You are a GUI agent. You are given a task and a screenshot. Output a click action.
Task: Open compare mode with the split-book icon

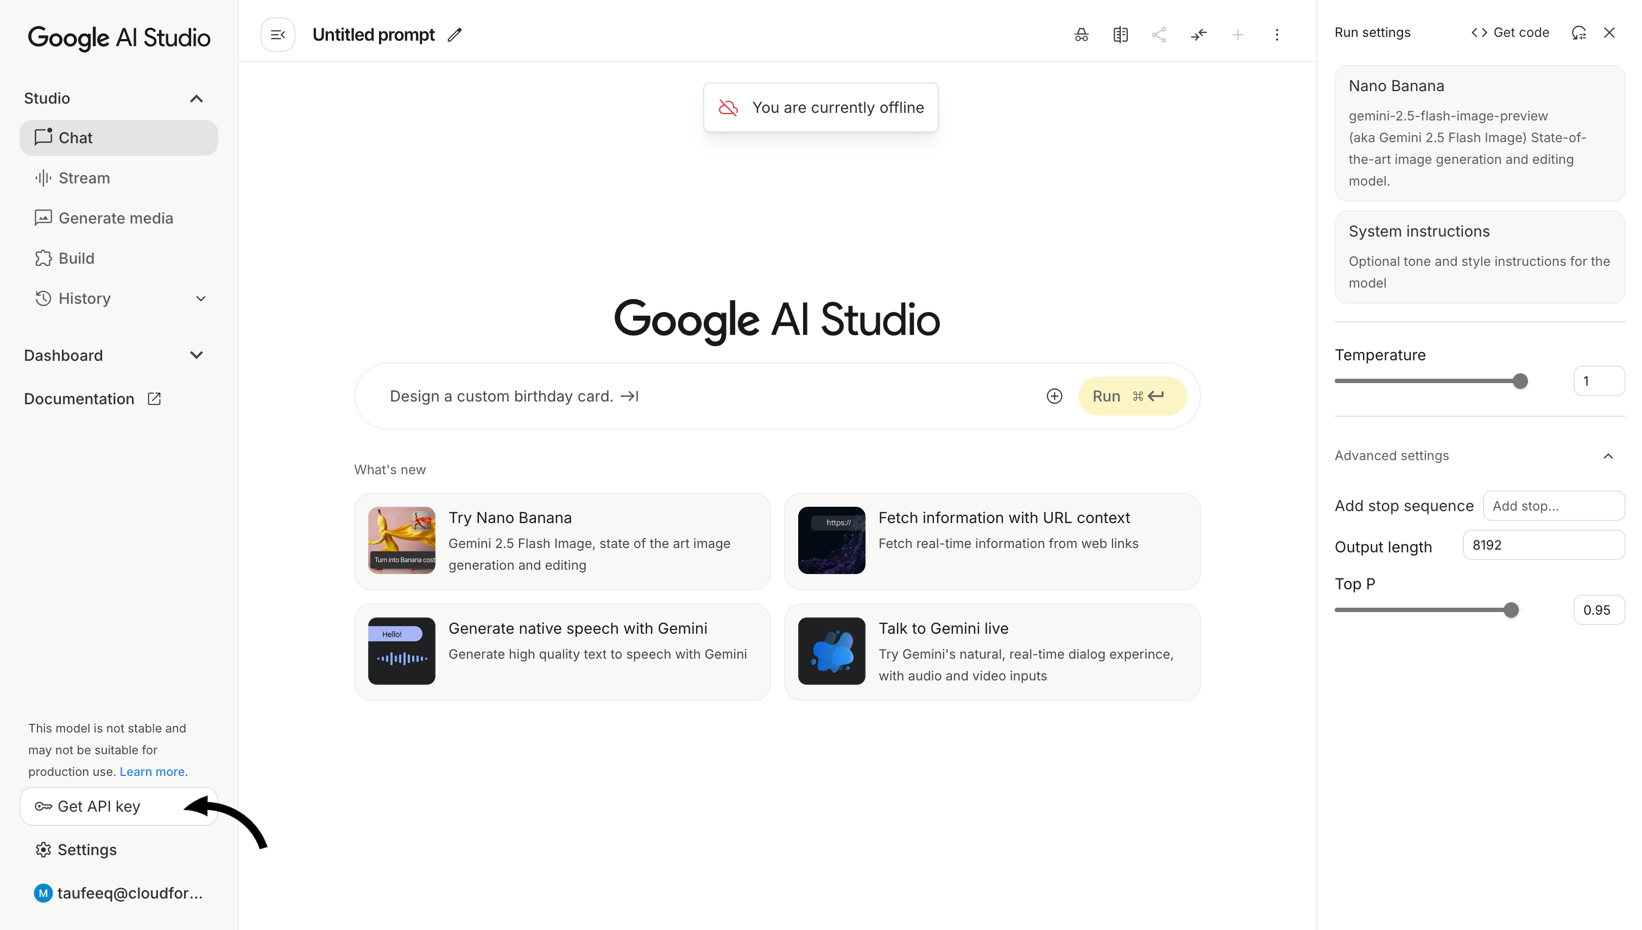click(1120, 35)
